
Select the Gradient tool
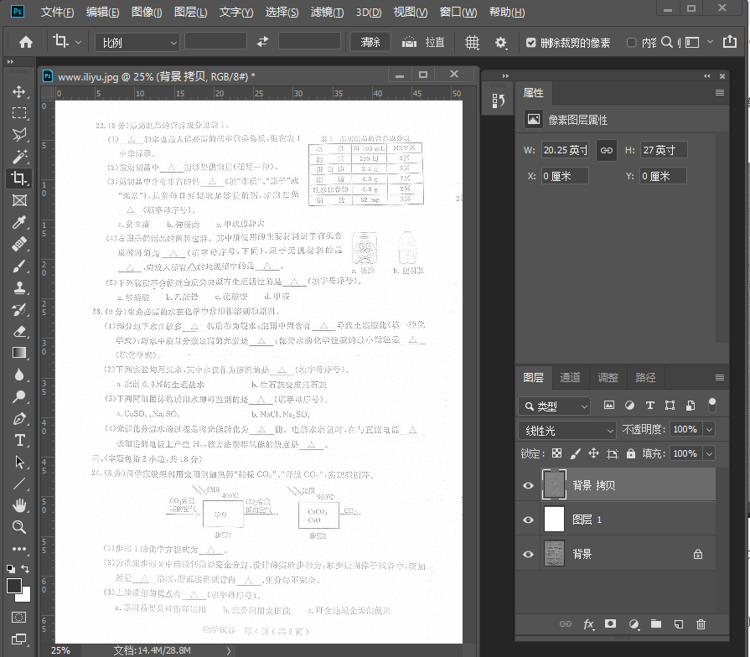point(19,353)
